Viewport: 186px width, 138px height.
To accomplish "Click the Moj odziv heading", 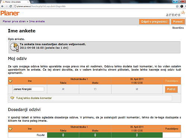I will point(17,58).
